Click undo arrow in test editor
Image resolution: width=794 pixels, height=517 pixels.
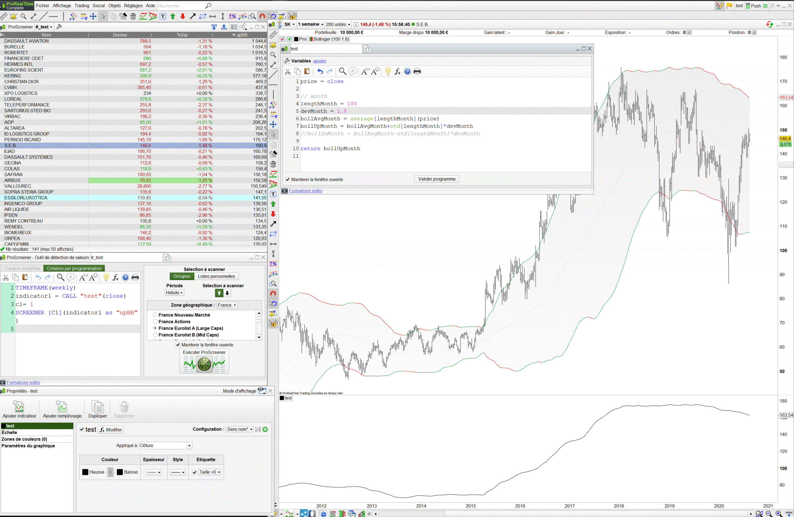(x=320, y=71)
